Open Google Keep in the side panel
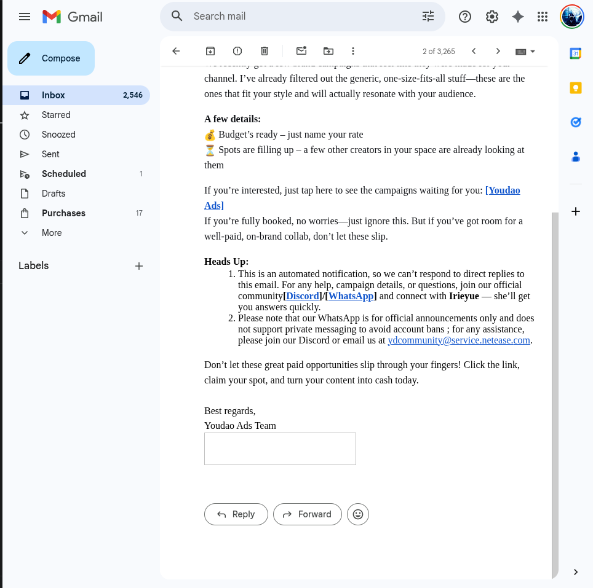 point(575,88)
